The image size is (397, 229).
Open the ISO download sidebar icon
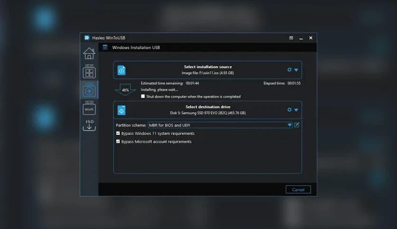click(x=89, y=125)
